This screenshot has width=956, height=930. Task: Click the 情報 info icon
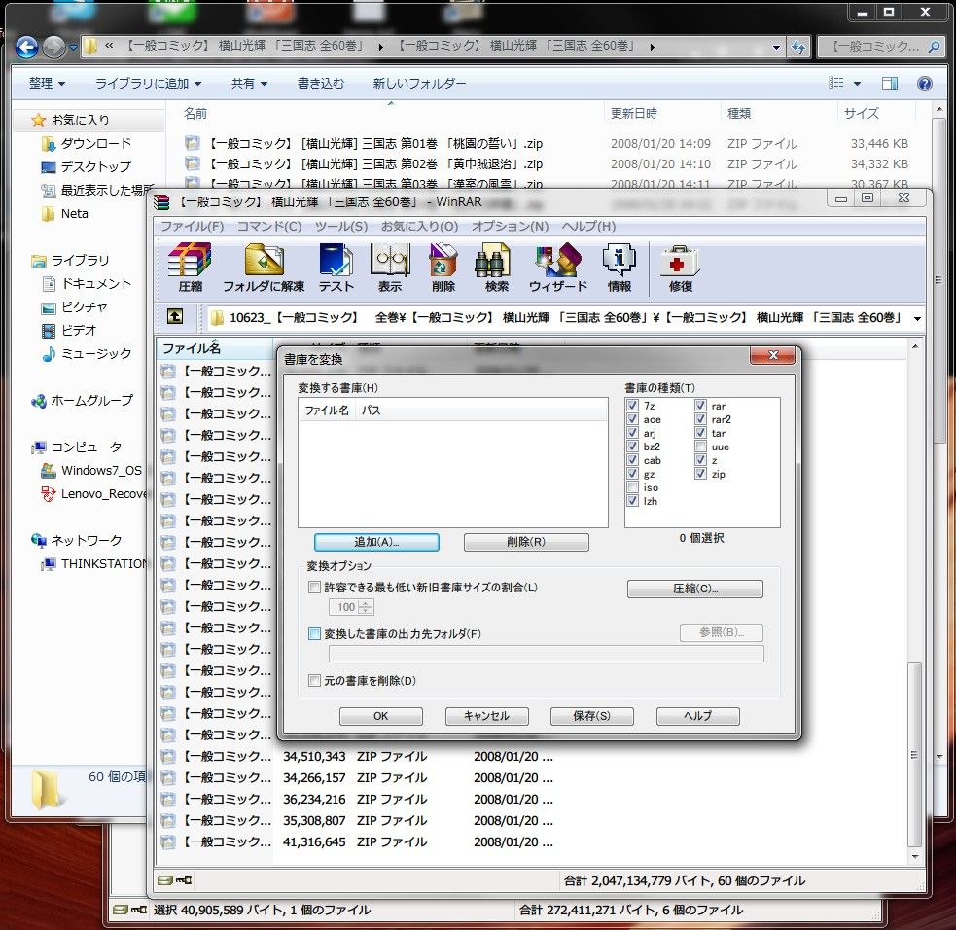click(620, 268)
